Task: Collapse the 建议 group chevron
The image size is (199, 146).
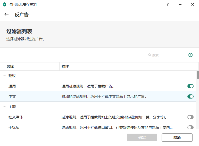Action: click(4, 76)
